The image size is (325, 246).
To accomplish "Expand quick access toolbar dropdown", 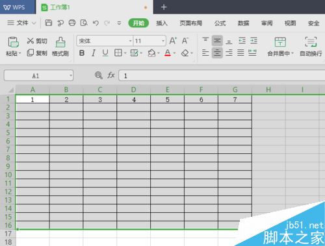I will [119, 23].
